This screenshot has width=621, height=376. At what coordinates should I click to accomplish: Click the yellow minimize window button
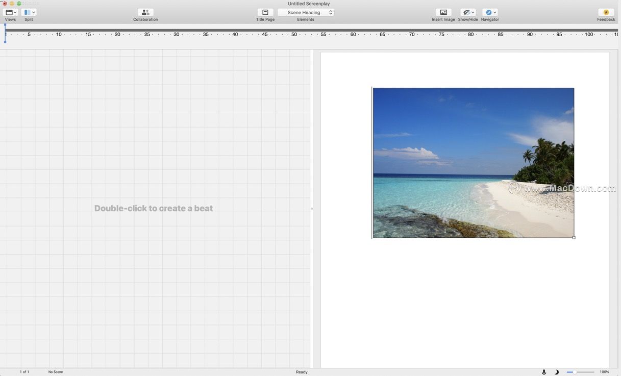tap(12, 4)
